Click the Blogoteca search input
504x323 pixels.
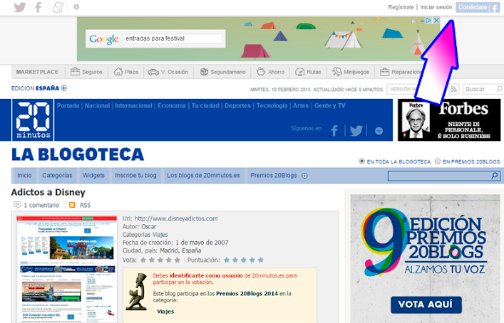point(439,176)
